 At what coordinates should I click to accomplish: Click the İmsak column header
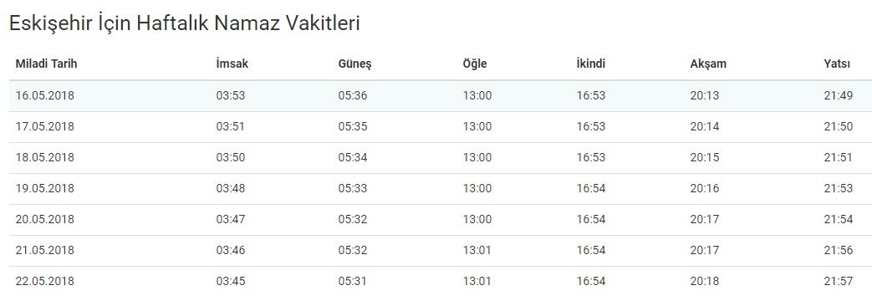pos(232,64)
